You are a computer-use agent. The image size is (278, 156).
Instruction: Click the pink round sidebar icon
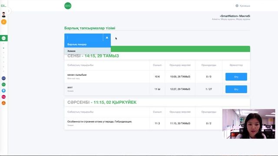pos(3,97)
